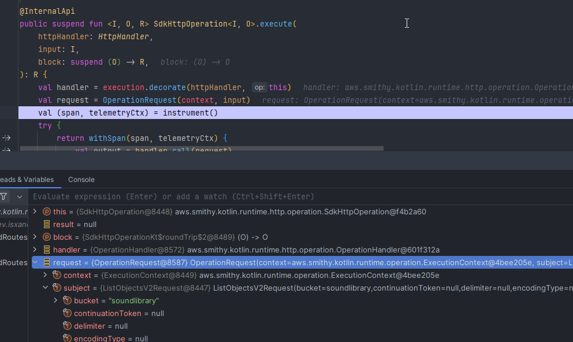Expand the context variable node
This screenshot has width=573, height=342.
46,275
